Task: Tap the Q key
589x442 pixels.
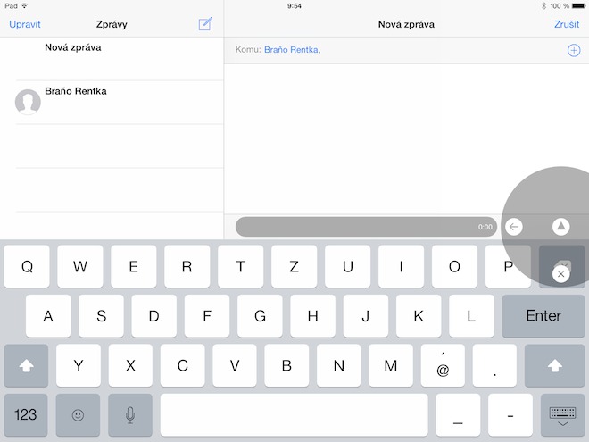Action: (x=27, y=266)
